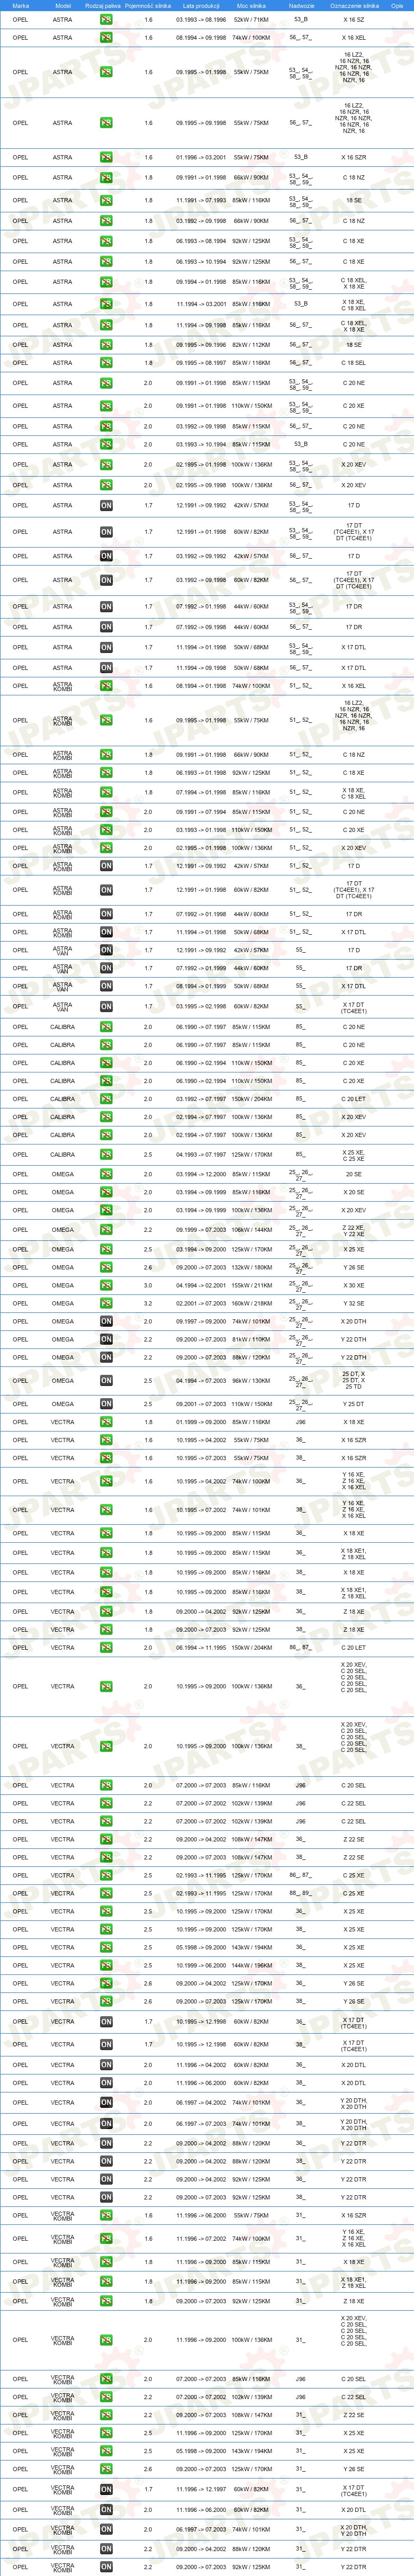
Task: Click ON diesel icon in Vectra Kombi 92kW / 125KM row
Action: pyautogui.click(x=106, y=2567)
